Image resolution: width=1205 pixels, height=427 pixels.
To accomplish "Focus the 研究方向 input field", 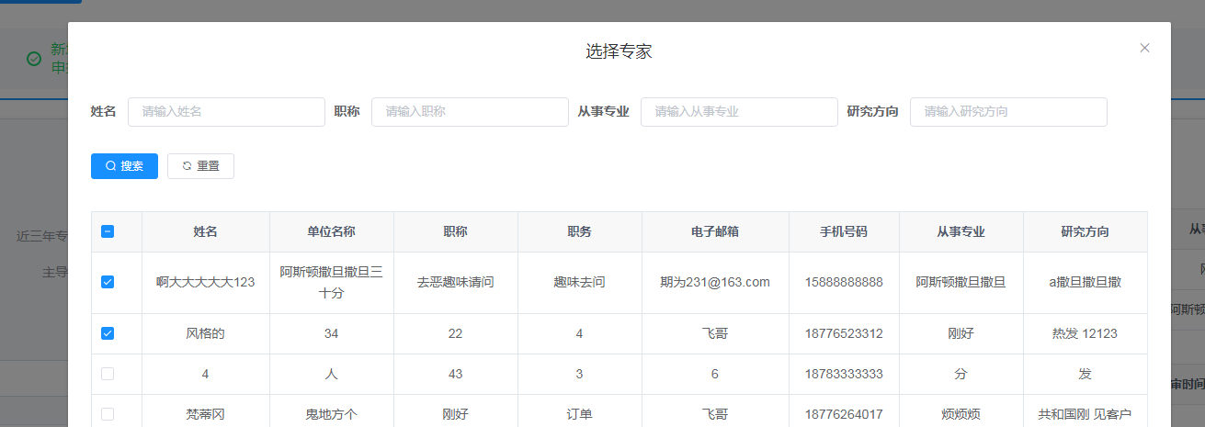I will coord(1008,112).
